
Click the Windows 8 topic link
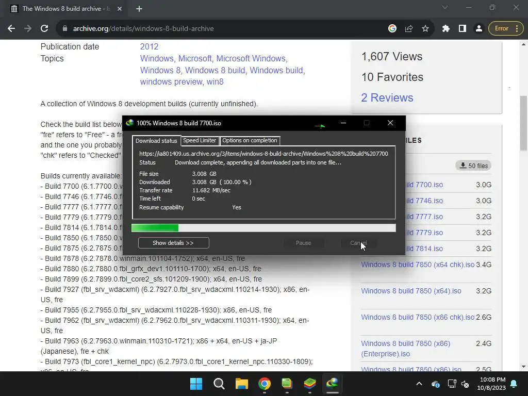click(160, 70)
